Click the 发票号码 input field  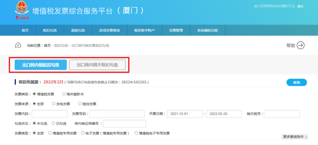pos(117,114)
